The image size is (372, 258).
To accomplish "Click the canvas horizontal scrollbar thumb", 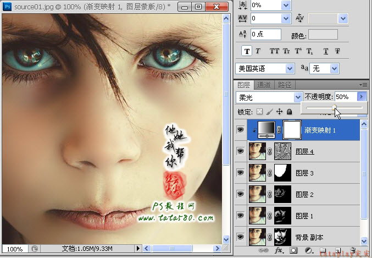I will click(172, 249).
